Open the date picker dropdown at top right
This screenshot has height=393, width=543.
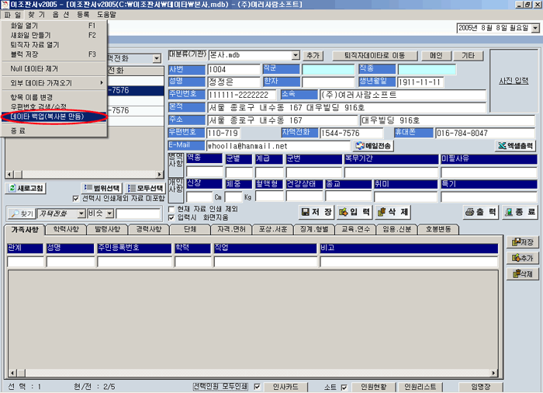(534, 28)
